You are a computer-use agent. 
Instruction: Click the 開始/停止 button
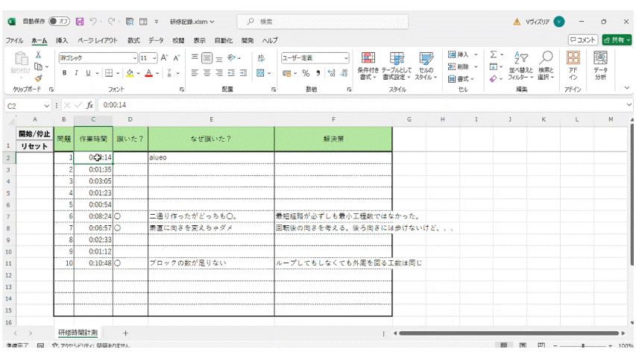point(34,134)
